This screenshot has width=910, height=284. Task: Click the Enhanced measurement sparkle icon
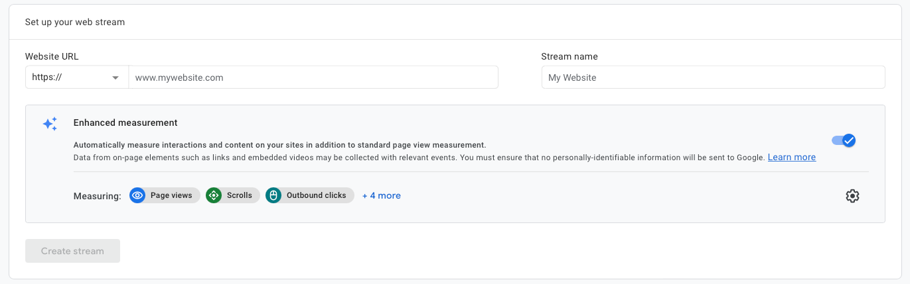click(x=50, y=124)
